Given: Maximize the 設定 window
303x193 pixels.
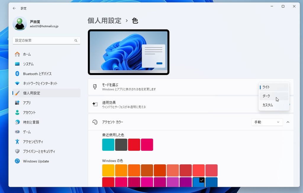Looking at the screenshot, I should click(283, 7).
